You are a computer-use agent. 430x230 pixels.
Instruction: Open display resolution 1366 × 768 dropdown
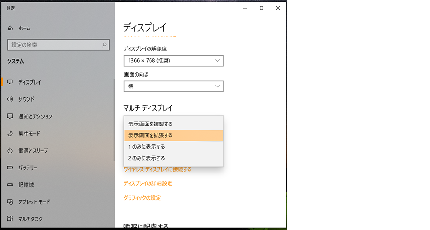[173, 61]
